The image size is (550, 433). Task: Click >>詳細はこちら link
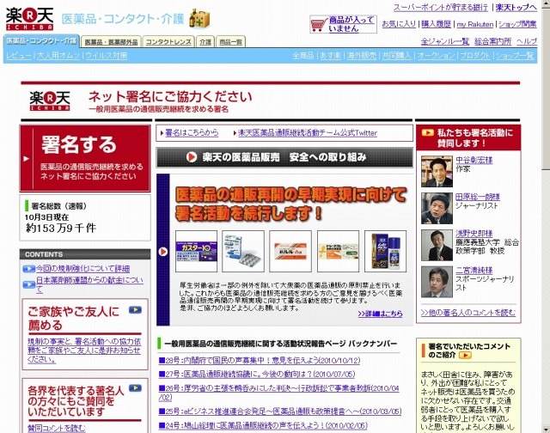pos(380,314)
